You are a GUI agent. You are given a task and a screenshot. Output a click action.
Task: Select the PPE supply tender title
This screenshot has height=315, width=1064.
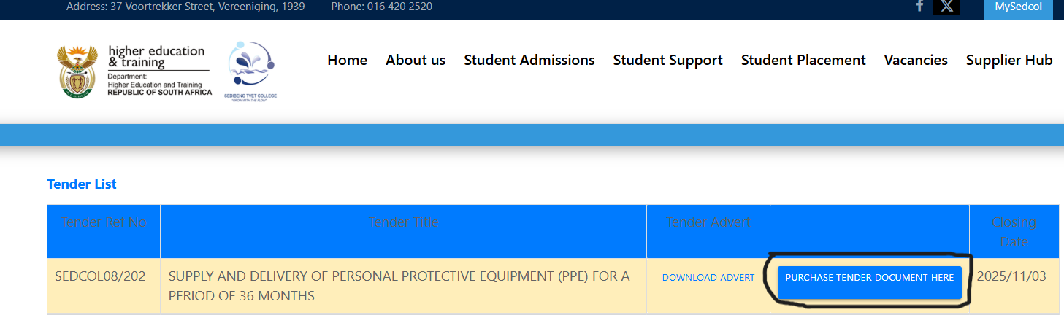tap(399, 286)
